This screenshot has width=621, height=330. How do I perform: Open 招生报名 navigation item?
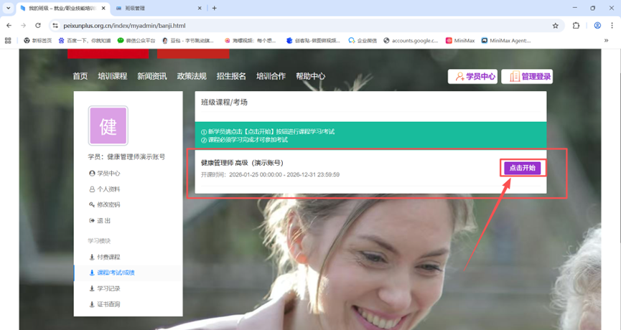(230, 76)
